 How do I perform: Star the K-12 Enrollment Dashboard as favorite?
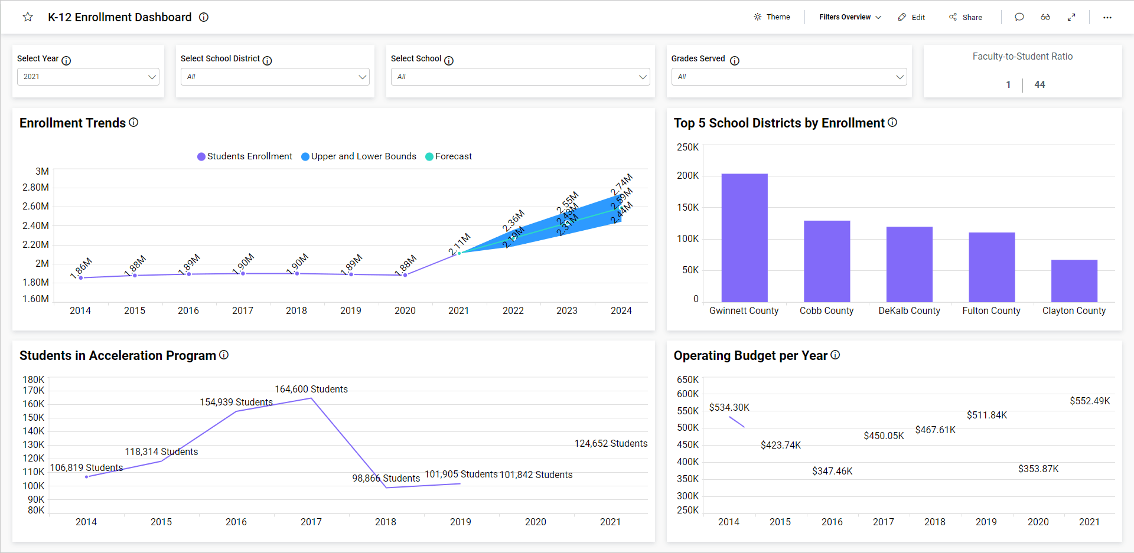[x=27, y=17]
